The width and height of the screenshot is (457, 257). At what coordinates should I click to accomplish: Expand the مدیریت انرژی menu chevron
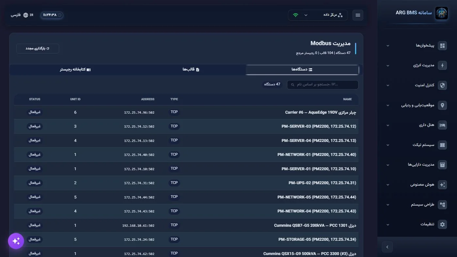tap(388, 66)
